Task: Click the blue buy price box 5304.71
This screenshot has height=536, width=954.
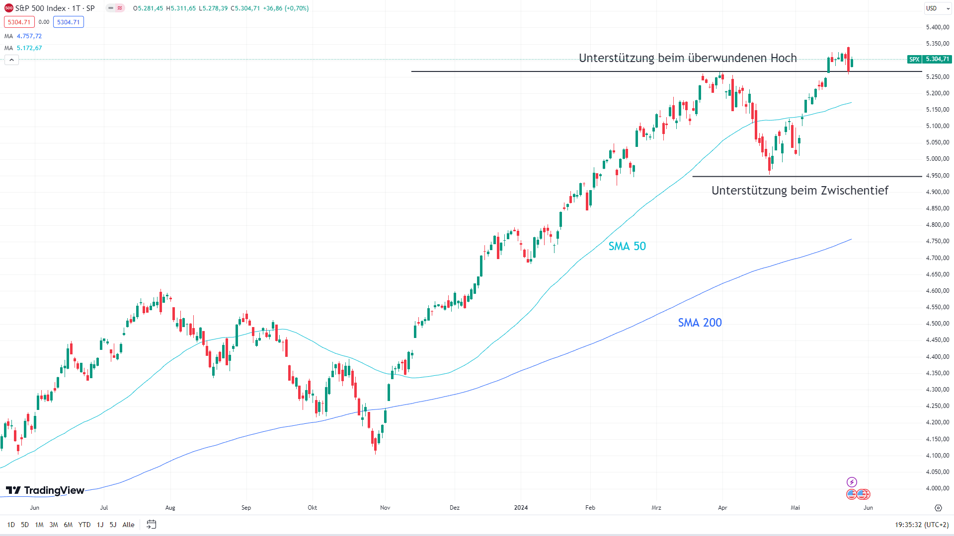Action: [69, 22]
